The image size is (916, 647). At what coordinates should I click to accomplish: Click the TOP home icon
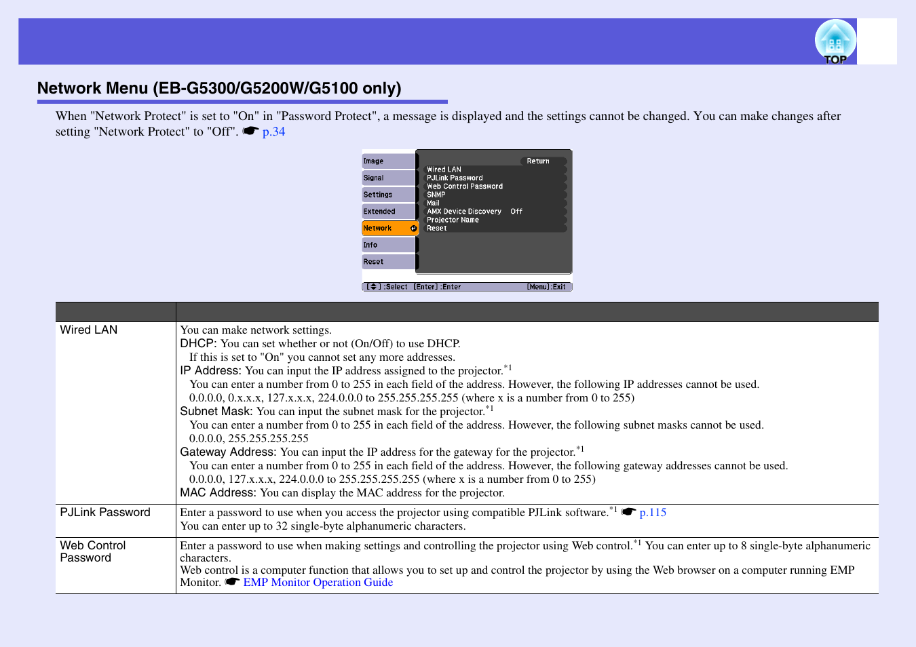(835, 42)
